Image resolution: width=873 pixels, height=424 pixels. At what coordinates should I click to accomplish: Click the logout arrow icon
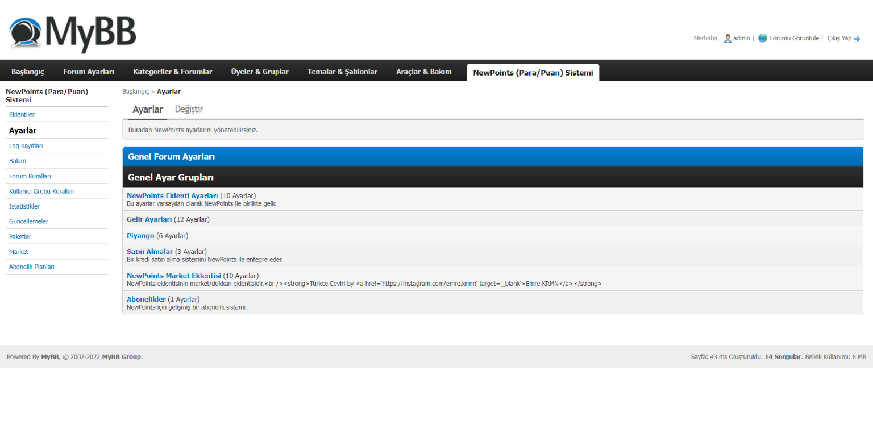857,39
